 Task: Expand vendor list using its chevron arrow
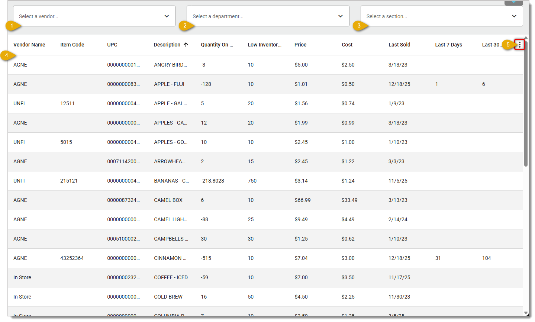tap(167, 16)
